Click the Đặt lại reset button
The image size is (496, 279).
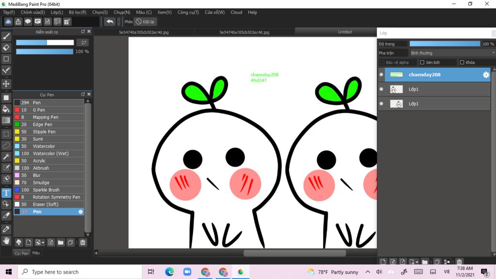[145, 21]
